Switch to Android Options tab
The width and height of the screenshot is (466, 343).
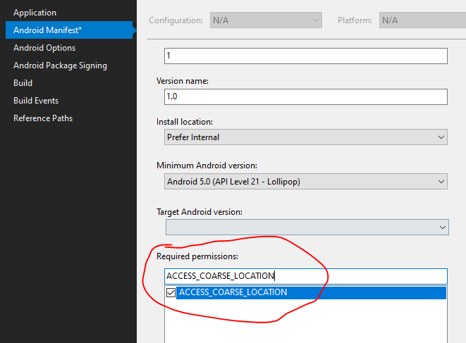pyautogui.click(x=44, y=48)
